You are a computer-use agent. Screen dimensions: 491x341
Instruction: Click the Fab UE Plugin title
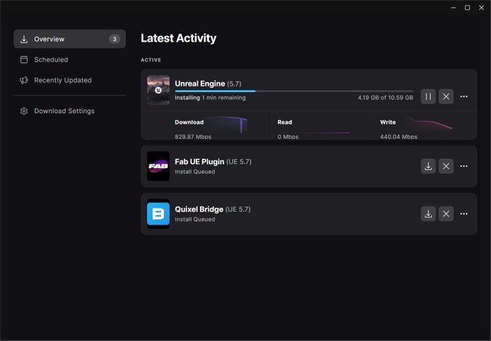(213, 162)
